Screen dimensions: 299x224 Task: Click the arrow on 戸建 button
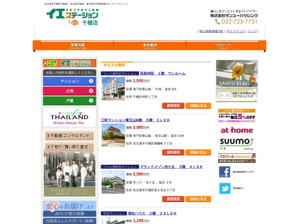[x=91, y=101]
